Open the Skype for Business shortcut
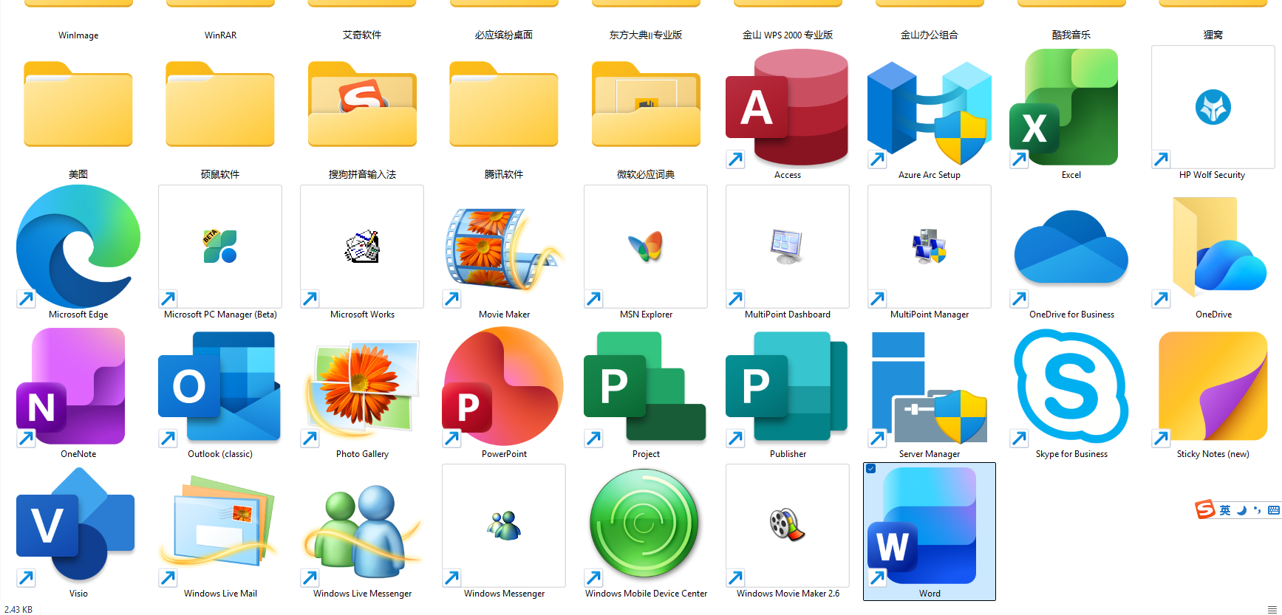The width and height of the screenshot is (1282, 615). (x=1071, y=386)
